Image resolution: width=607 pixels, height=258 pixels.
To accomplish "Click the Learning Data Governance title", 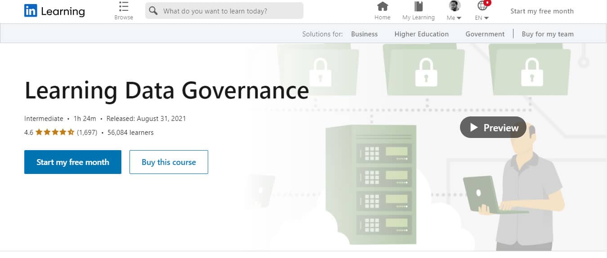I will click(166, 90).
